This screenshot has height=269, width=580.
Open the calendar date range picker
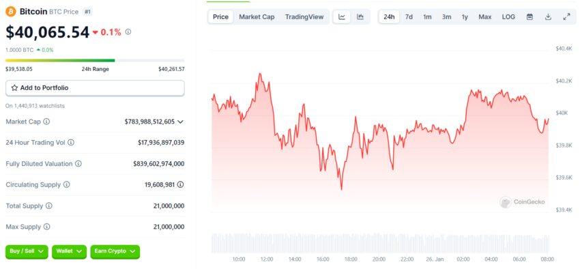pos(530,17)
